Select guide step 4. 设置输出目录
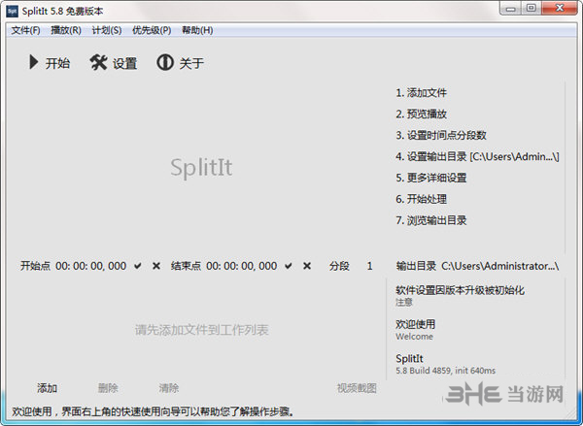 477,157
